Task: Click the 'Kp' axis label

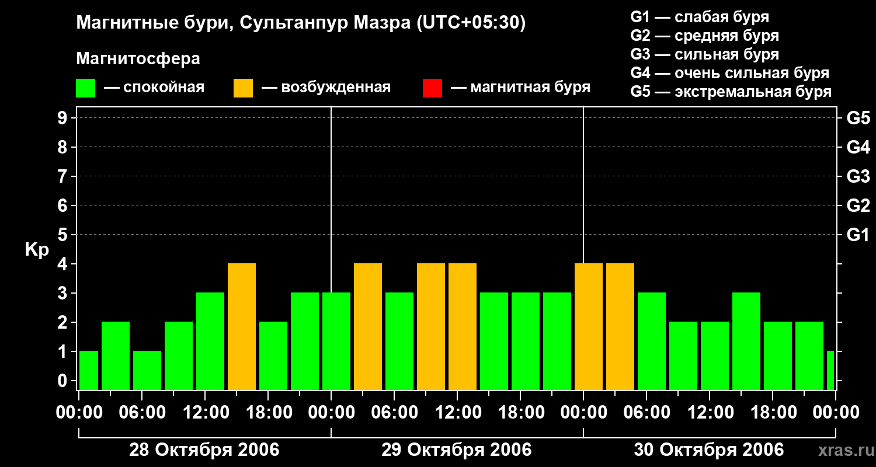Action: point(37,250)
